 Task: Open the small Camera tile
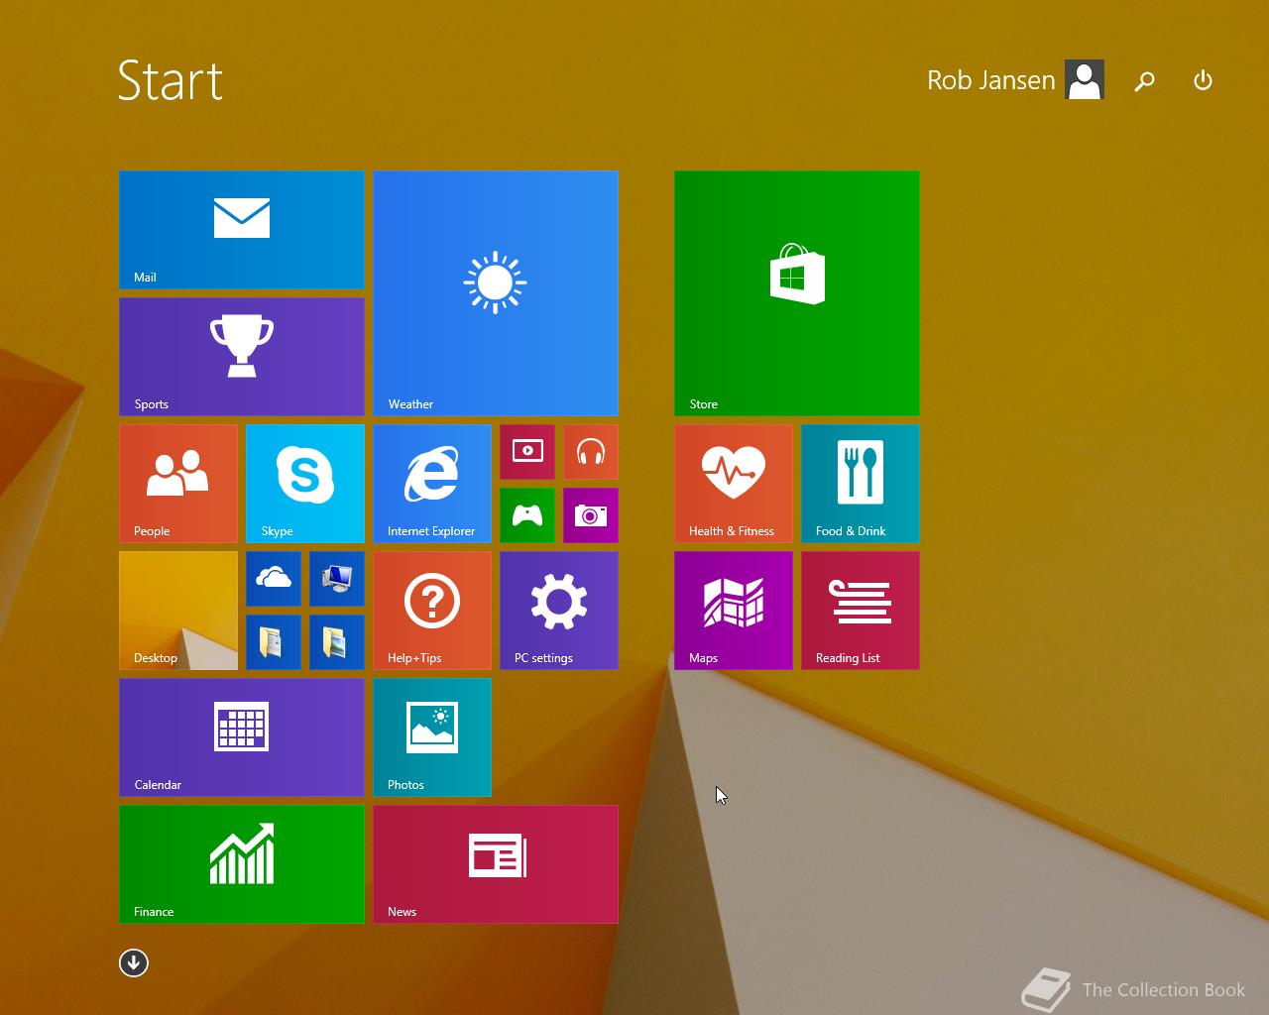coord(591,515)
